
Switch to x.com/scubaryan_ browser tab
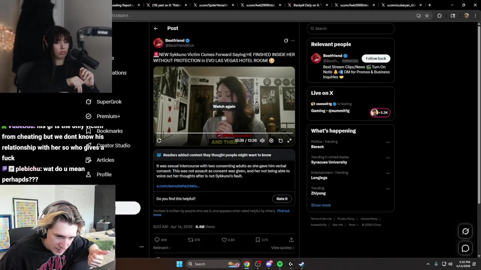401,5
